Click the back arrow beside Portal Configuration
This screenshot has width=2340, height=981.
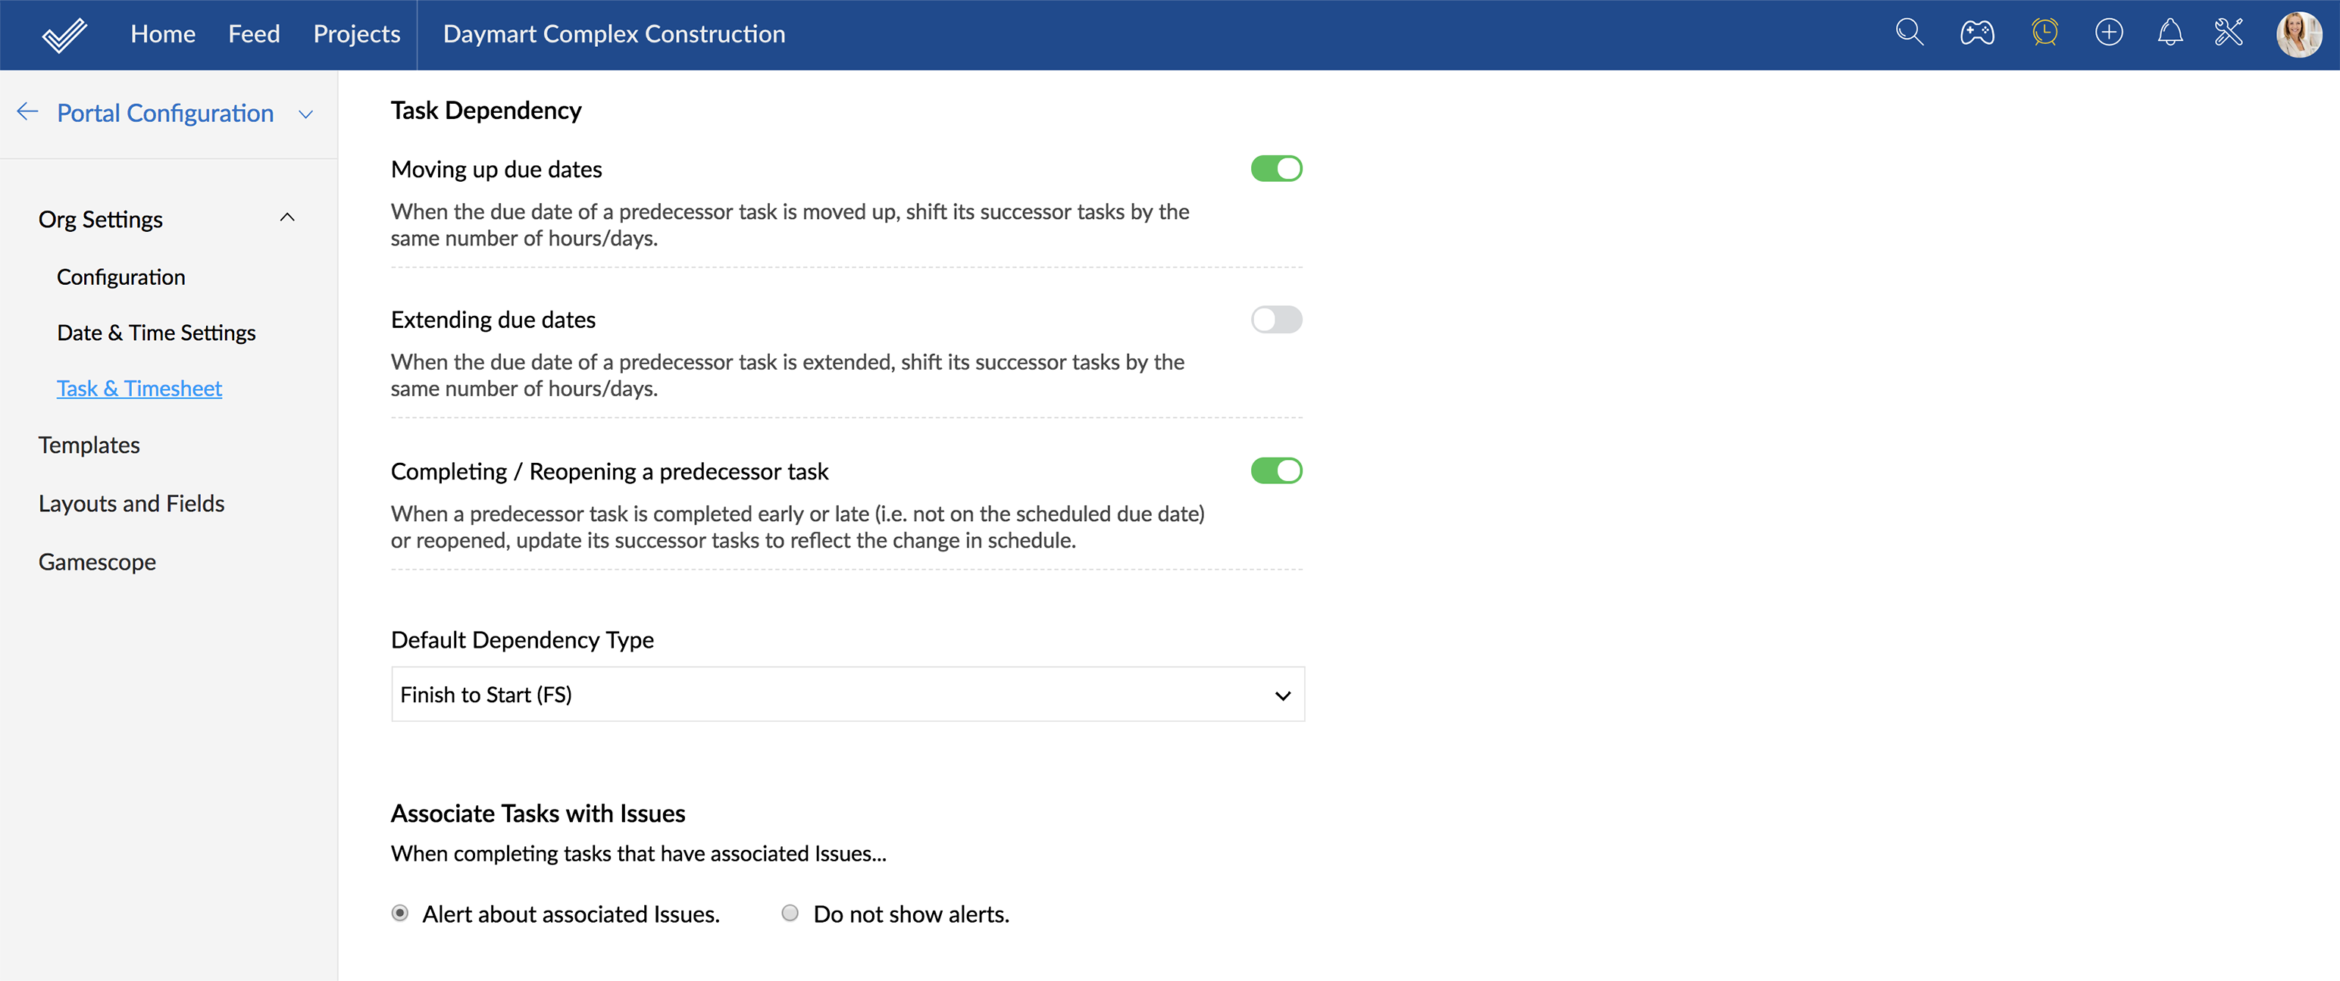coord(27,111)
